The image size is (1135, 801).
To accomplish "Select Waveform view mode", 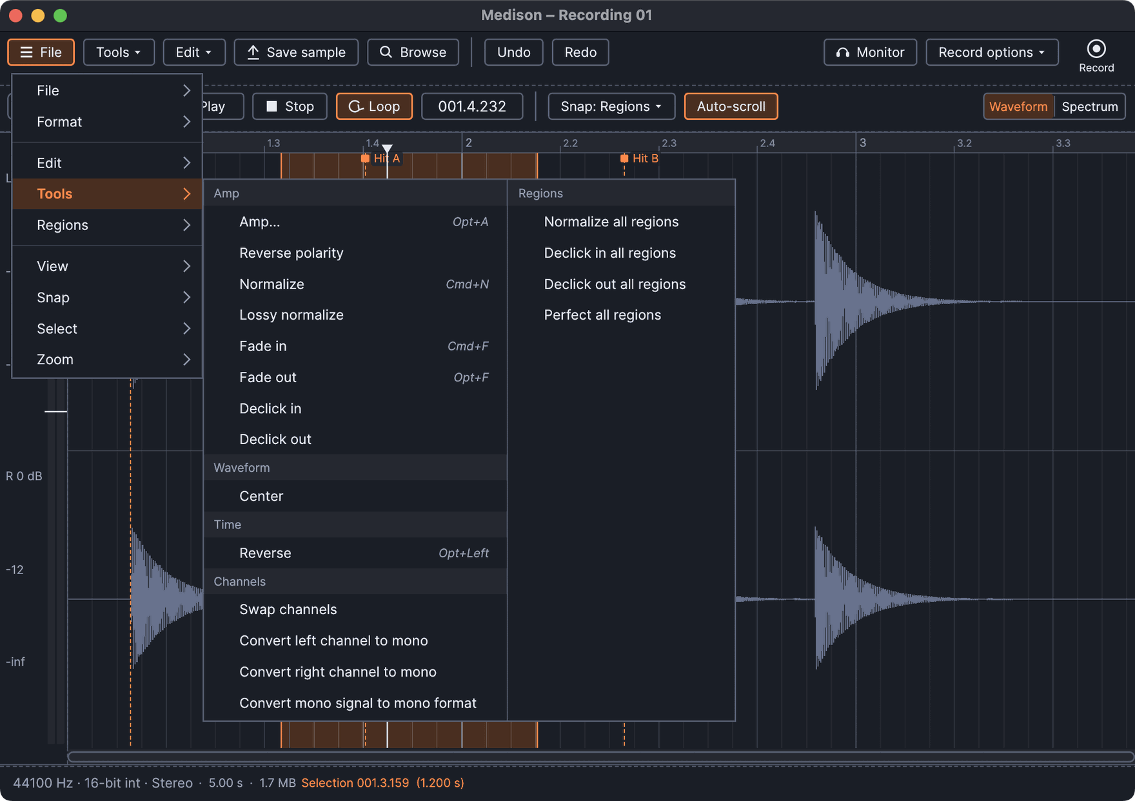I will (1018, 106).
